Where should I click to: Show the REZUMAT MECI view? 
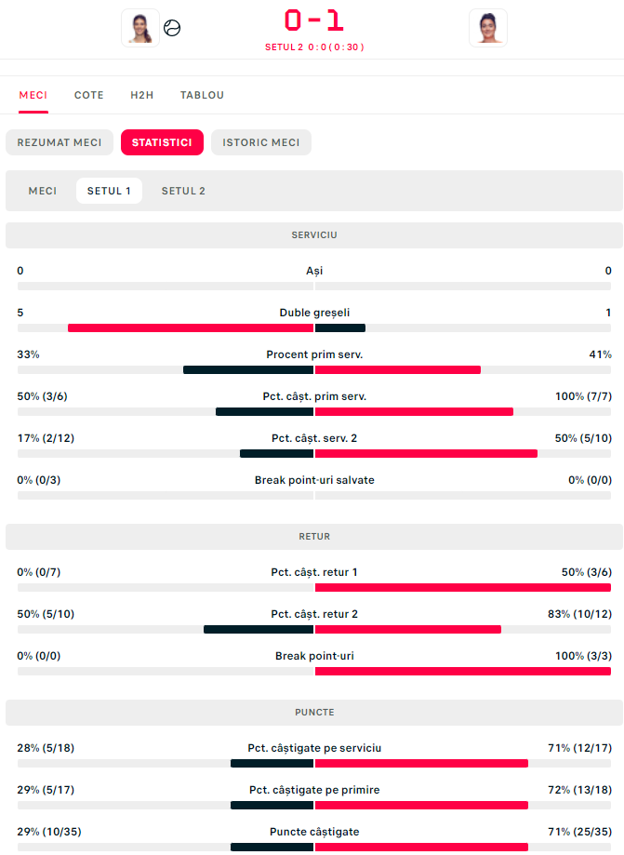60,142
